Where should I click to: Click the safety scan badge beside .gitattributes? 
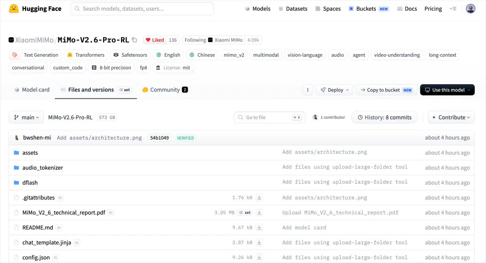[60, 198]
